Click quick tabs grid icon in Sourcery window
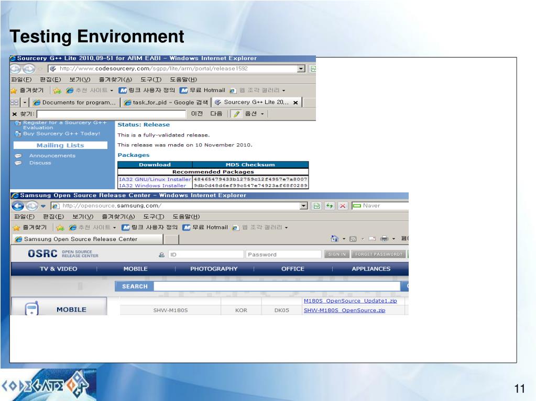This screenshot has width=536, height=401. tap(14, 102)
